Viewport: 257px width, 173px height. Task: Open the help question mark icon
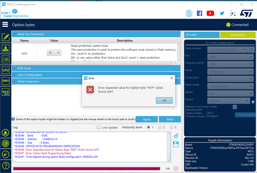click(5, 166)
